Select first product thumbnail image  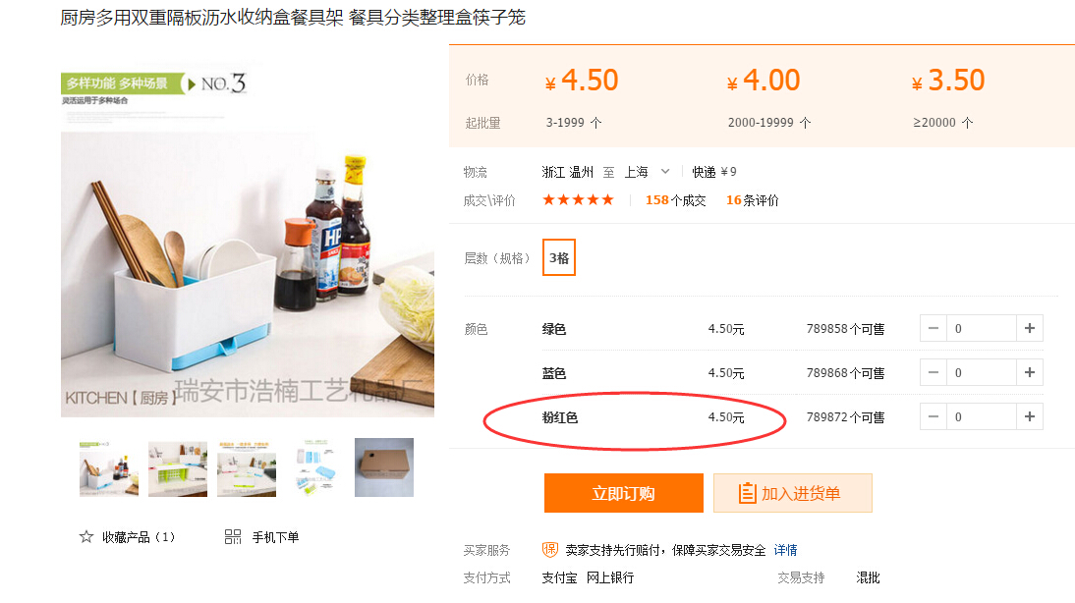pos(109,468)
